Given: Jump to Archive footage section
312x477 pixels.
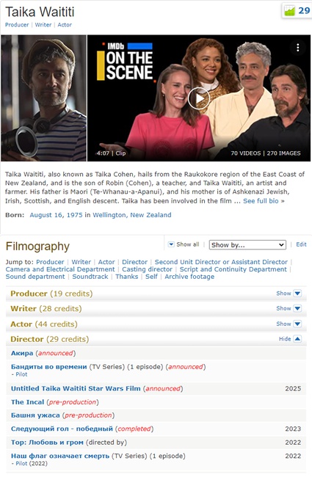Looking at the screenshot, I should [x=189, y=277].
